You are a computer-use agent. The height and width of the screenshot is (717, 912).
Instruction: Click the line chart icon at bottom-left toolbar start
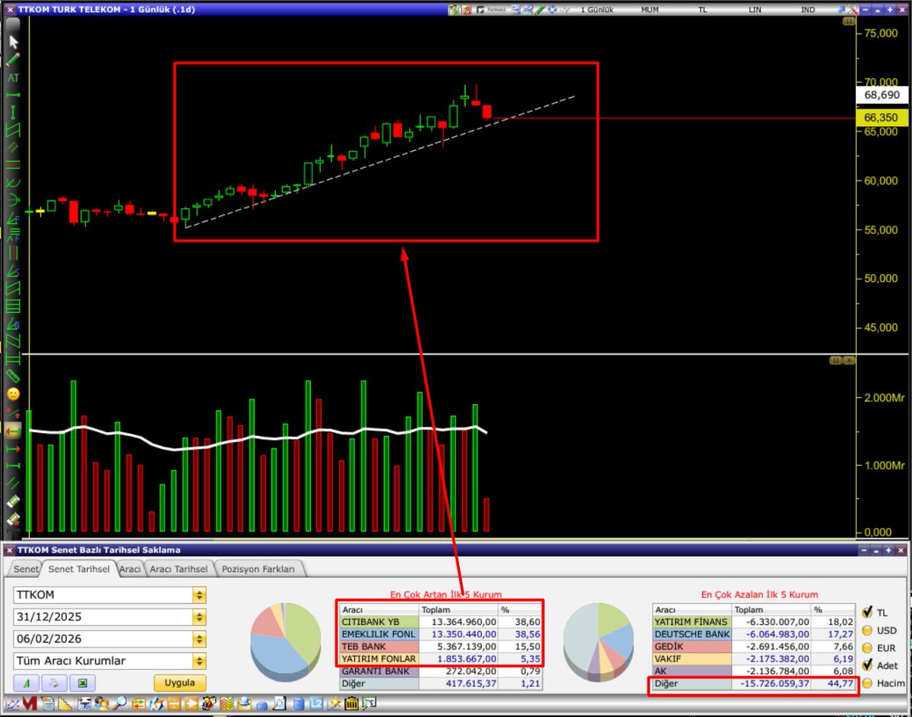click(13, 703)
